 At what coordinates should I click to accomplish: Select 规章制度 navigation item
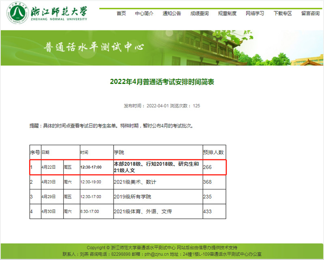[227, 13]
